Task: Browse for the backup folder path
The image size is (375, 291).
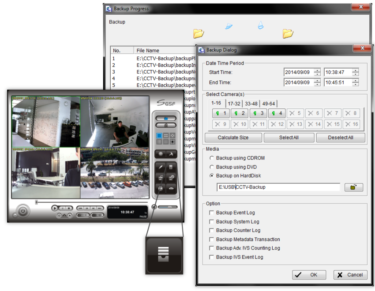Action: pos(353,187)
